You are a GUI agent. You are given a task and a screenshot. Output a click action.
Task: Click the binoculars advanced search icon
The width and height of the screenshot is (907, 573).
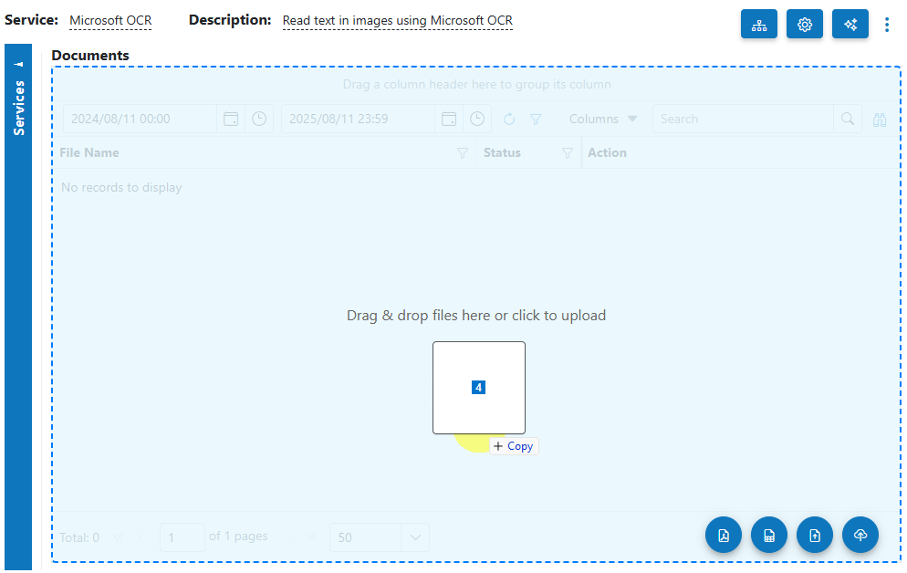pos(880,120)
